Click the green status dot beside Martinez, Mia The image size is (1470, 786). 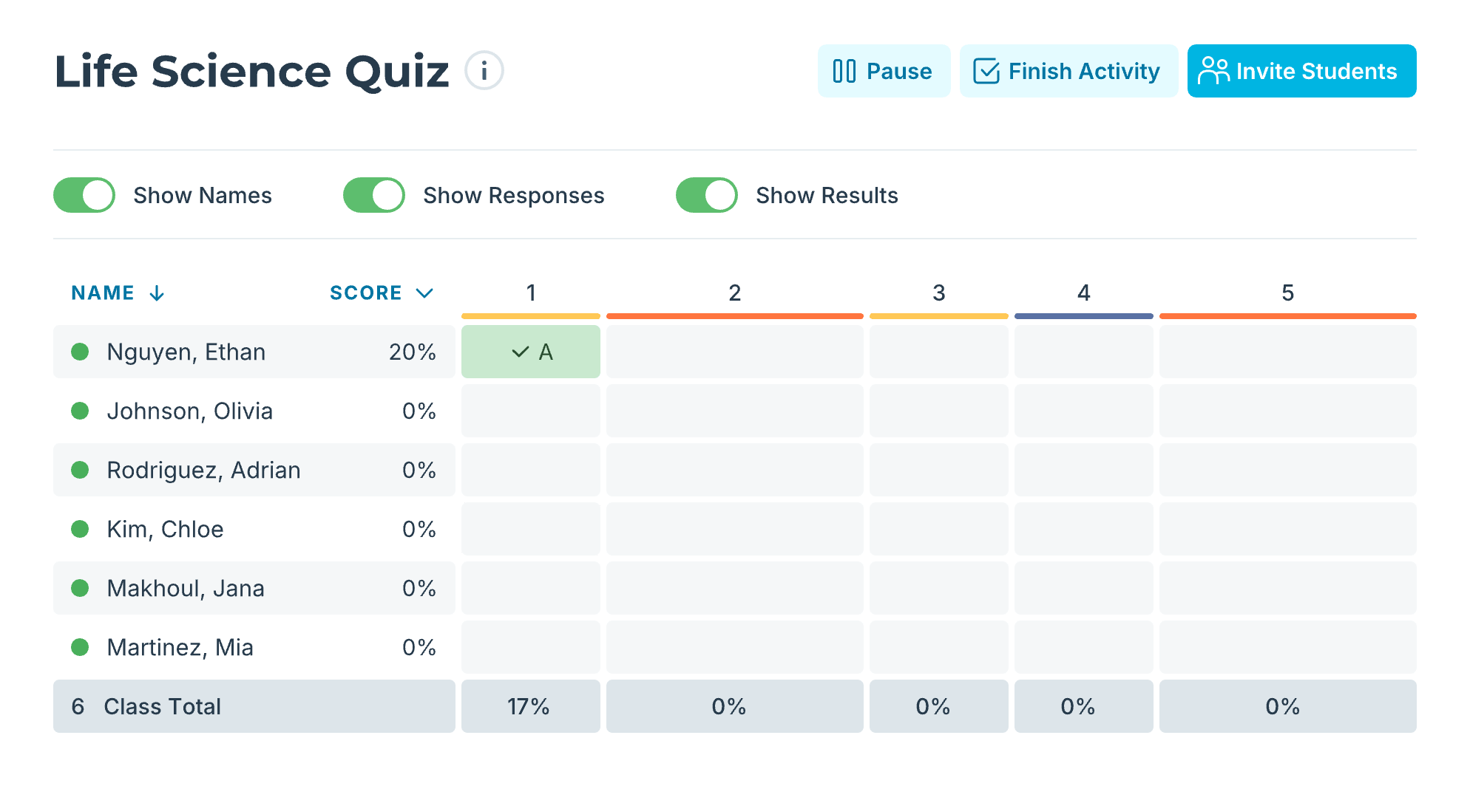[x=79, y=647]
